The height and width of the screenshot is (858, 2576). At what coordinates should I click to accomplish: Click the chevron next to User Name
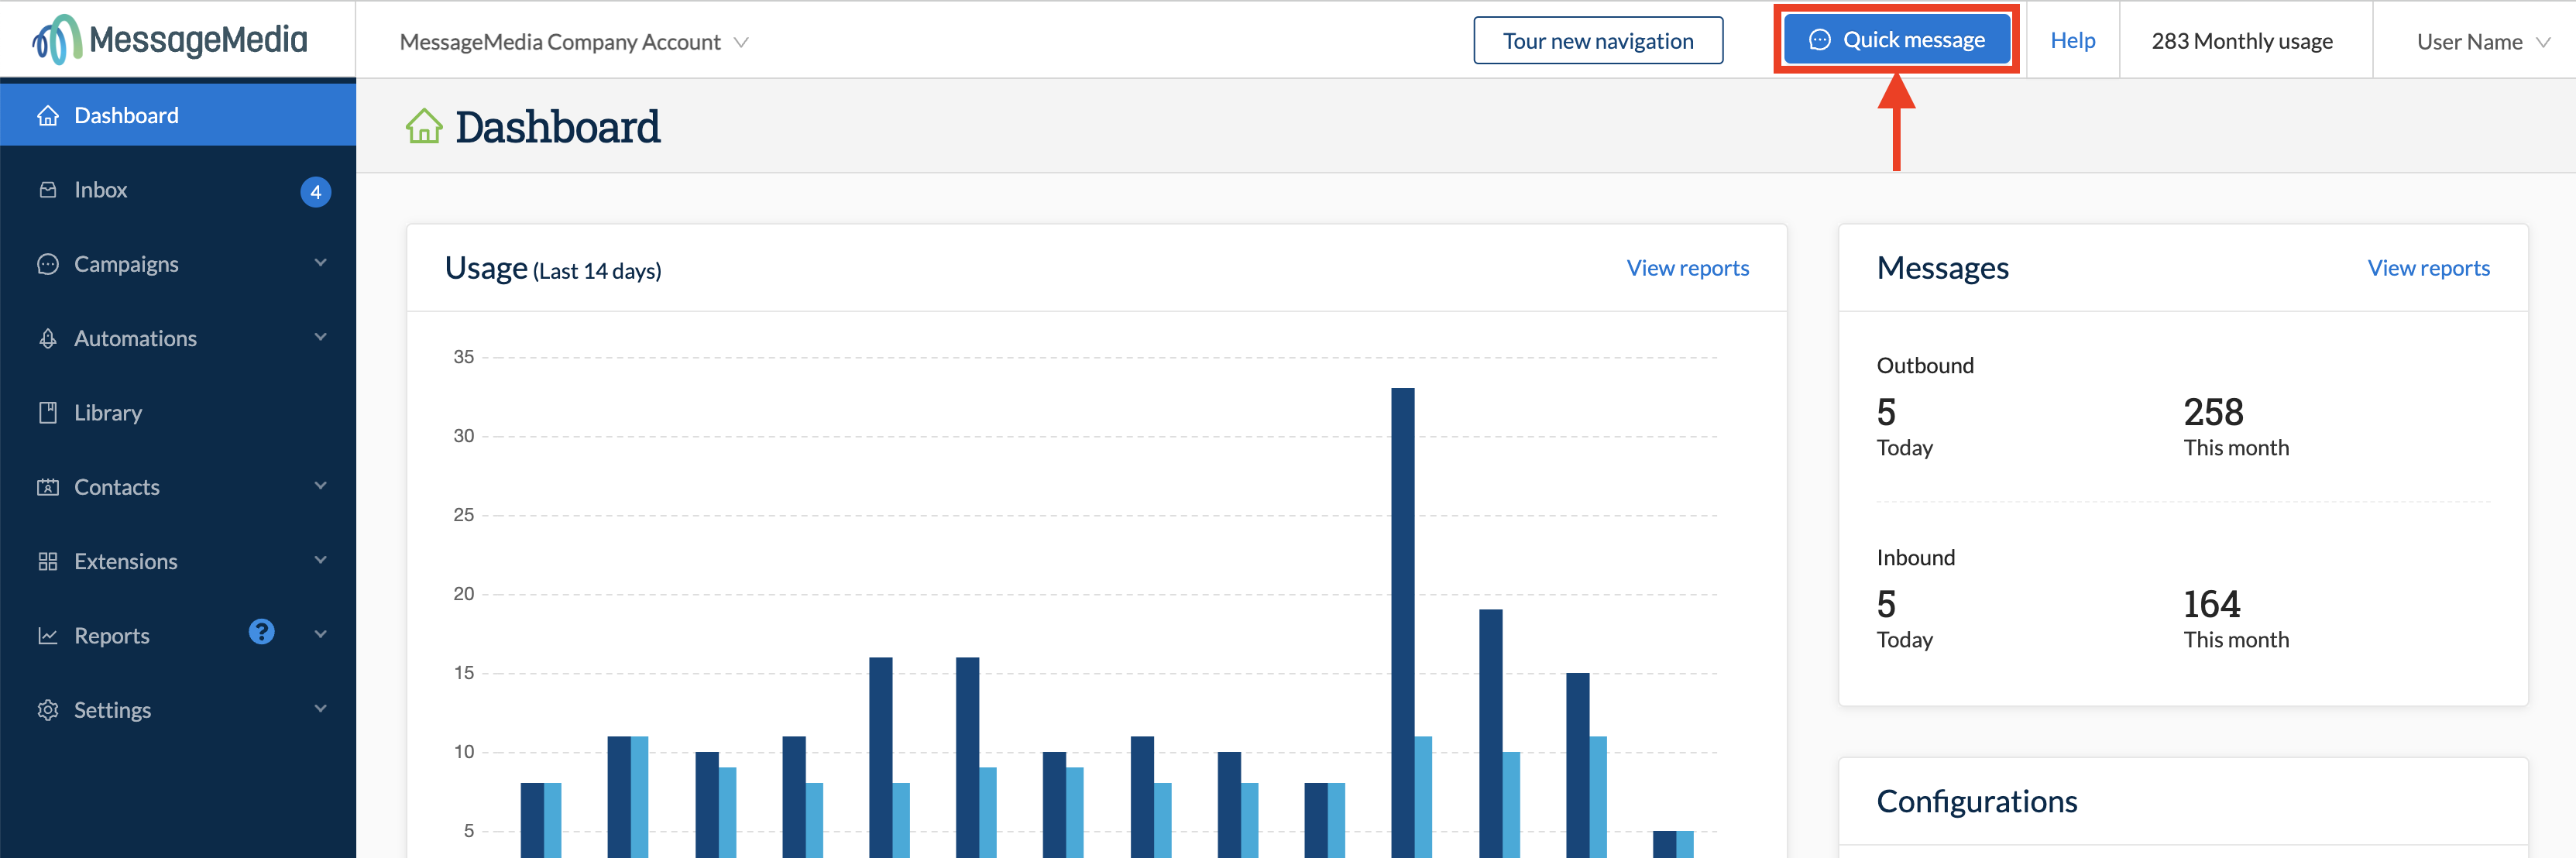(2543, 42)
